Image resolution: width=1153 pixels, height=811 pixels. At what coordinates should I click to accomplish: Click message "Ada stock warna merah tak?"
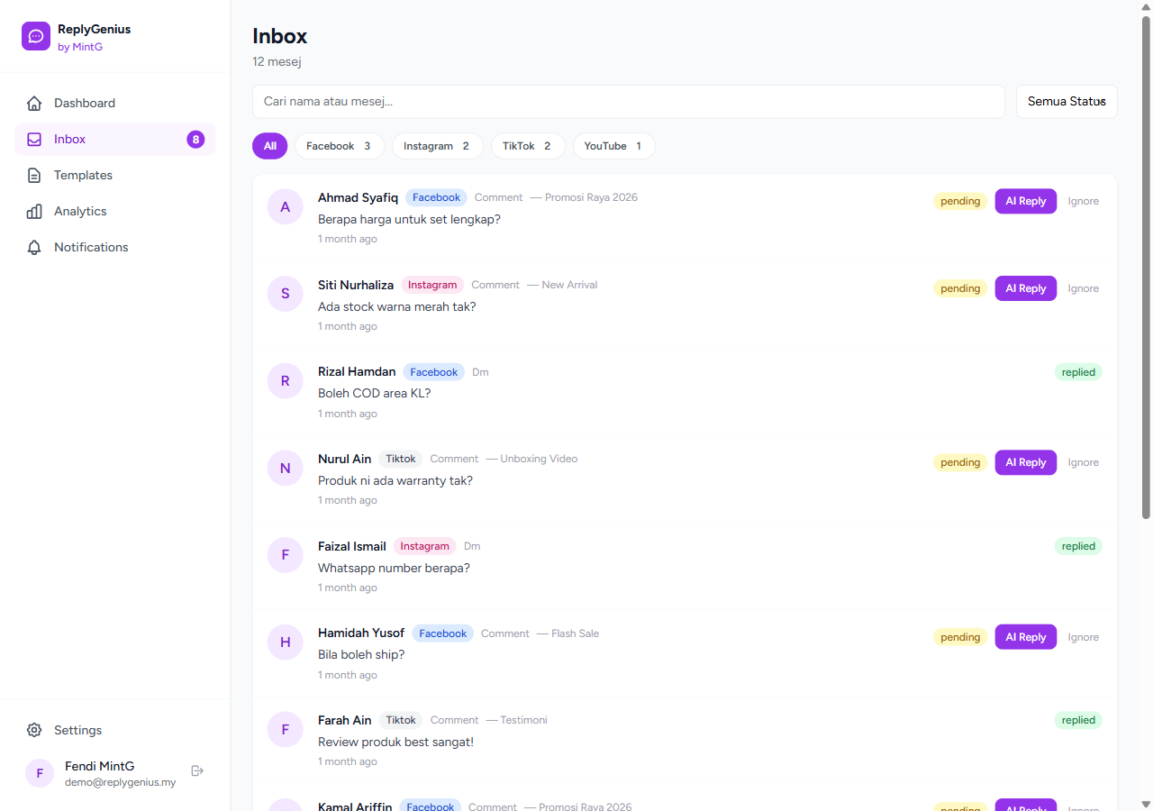(397, 306)
